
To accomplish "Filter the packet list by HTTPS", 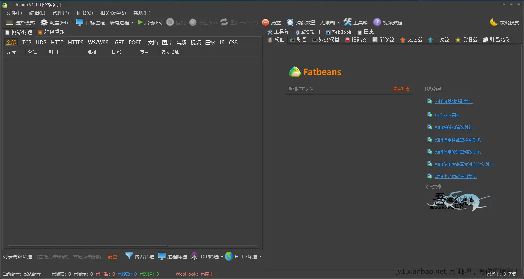I will tap(75, 43).
